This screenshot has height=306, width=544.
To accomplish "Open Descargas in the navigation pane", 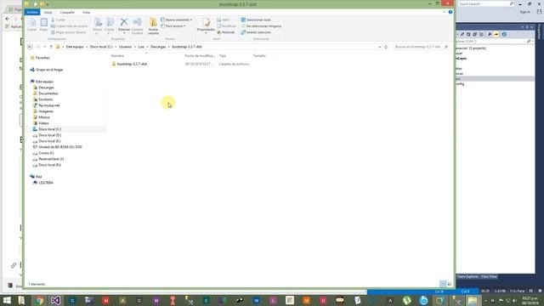I will (46, 88).
